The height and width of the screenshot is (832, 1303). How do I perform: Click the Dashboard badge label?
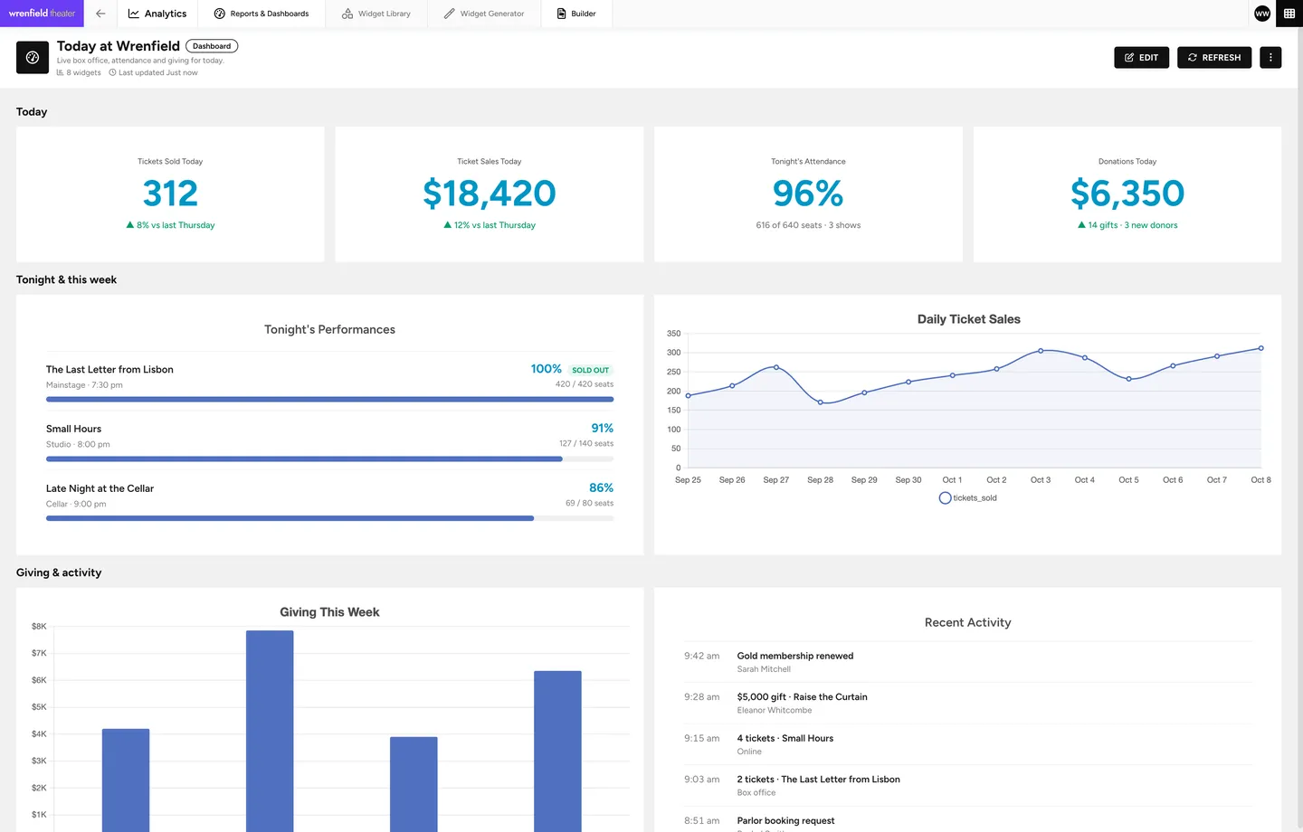(x=212, y=46)
